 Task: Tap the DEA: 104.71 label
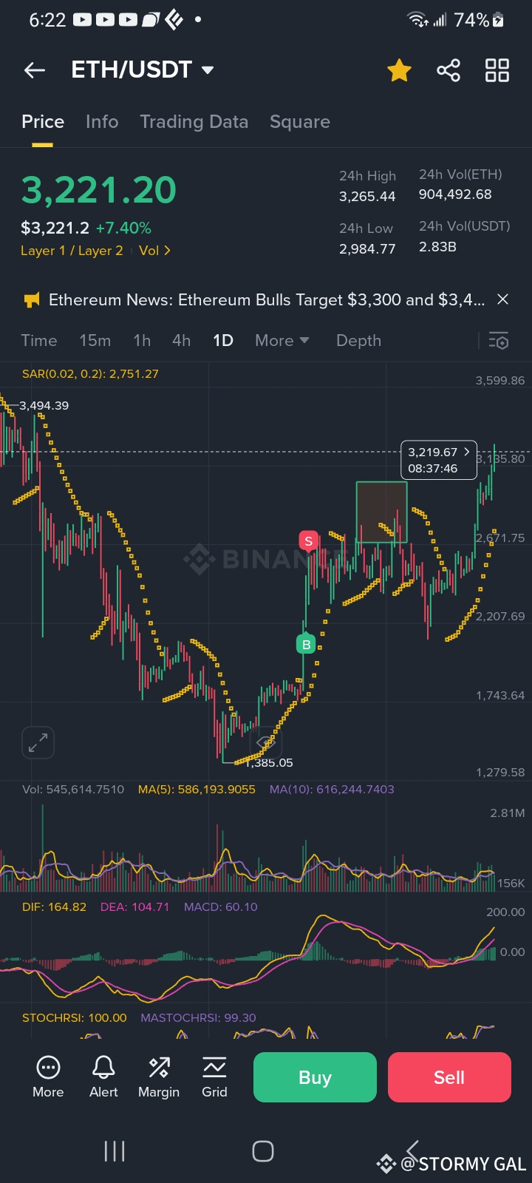[x=134, y=907]
